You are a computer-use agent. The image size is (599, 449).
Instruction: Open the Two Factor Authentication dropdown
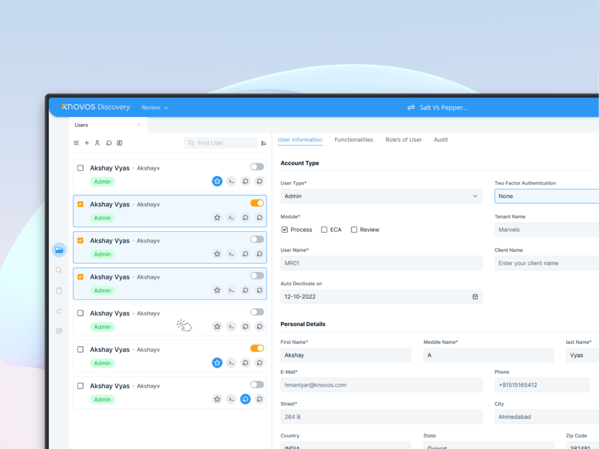point(547,196)
